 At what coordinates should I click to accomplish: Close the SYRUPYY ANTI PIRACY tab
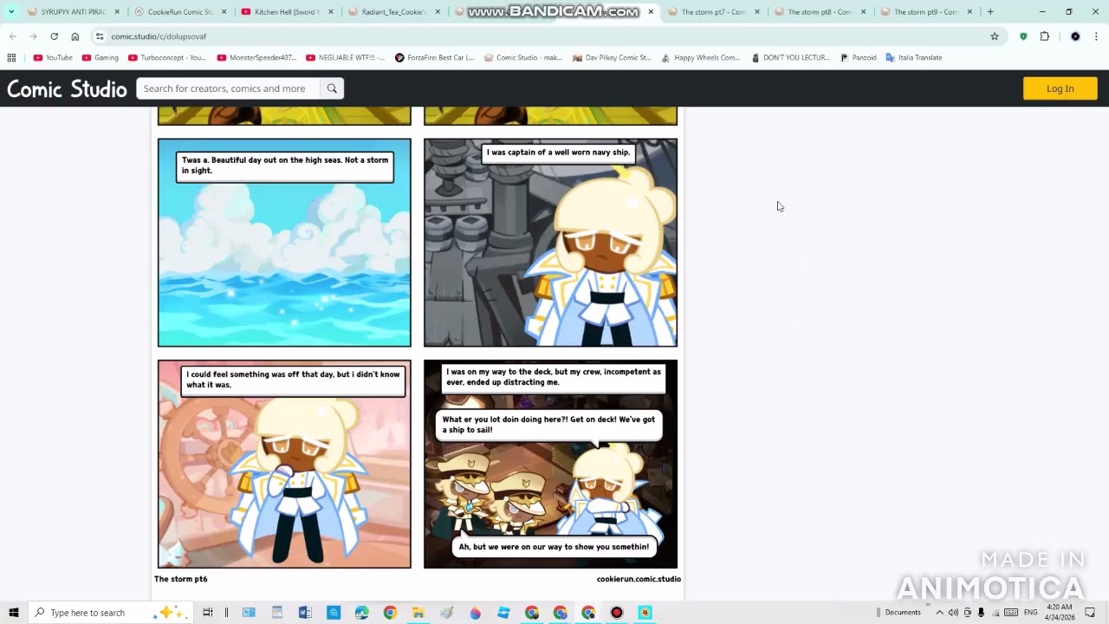(x=117, y=12)
